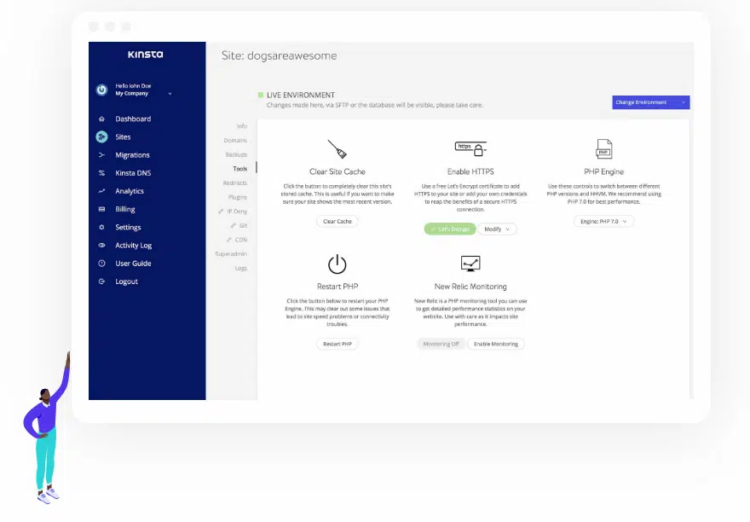Switch to the Backups tab

coord(236,154)
